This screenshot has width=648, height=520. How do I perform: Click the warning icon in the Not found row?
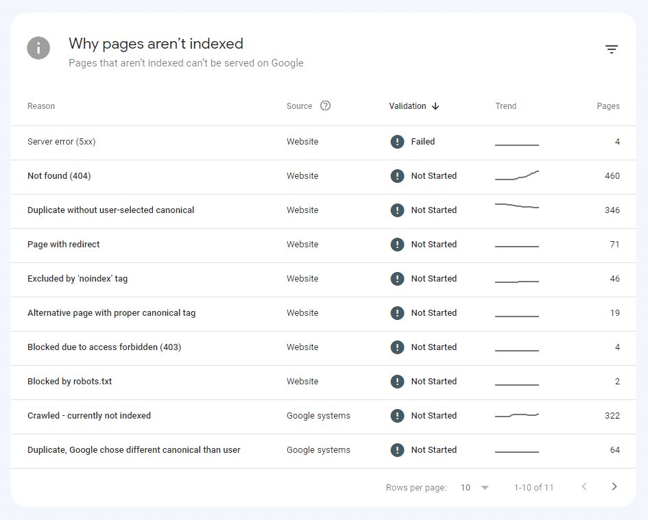pyautogui.click(x=397, y=176)
